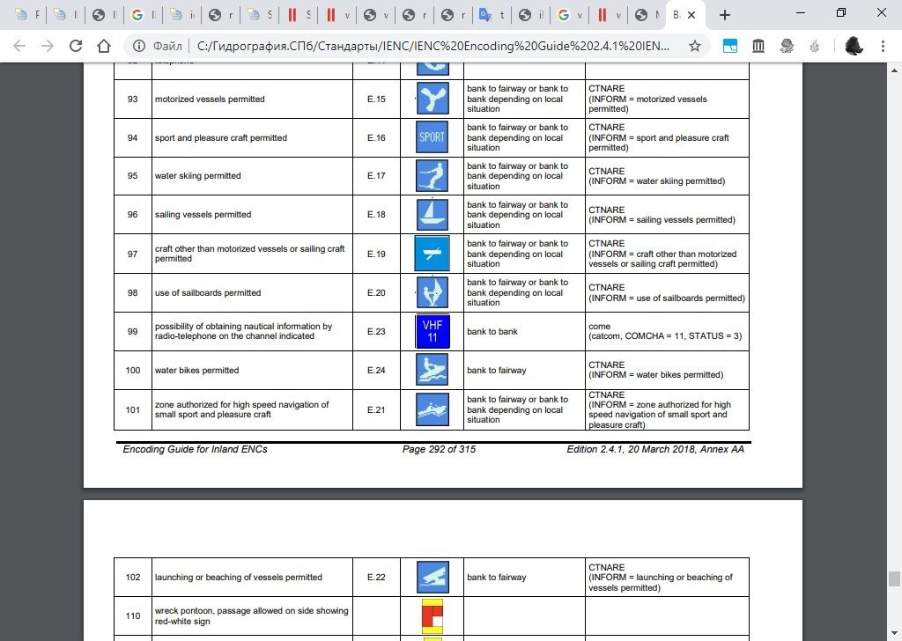
Task: Click the high speed boat sign E.21
Action: click(x=432, y=409)
